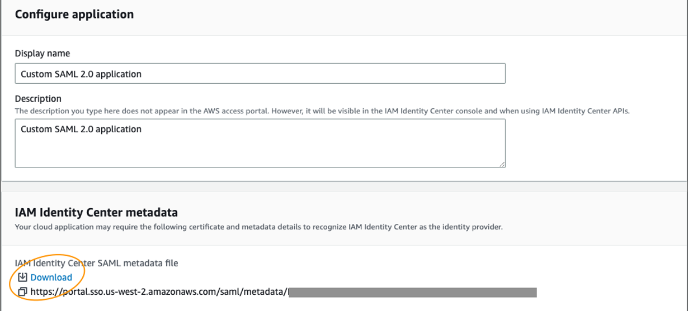Click the metadata section's identity provider explanation text
688x311 pixels.
[258, 227]
